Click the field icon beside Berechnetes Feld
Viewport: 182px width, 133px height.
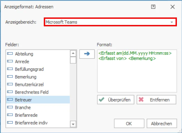10,92
